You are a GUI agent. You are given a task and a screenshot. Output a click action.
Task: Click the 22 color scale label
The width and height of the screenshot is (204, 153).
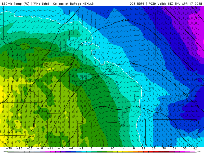click(143, 148)
